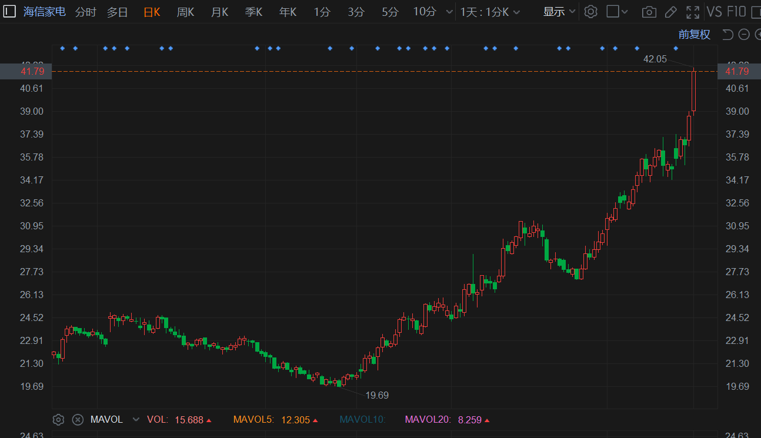This screenshot has width=761, height=438.
Task: Click the 前复权 adjustment link
Action: pyautogui.click(x=694, y=35)
